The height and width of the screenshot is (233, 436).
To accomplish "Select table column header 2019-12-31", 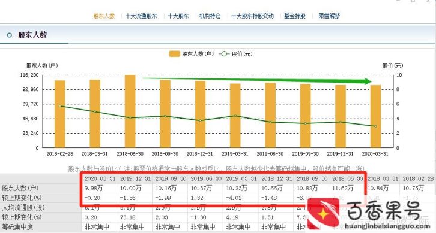I will click(135, 179).
